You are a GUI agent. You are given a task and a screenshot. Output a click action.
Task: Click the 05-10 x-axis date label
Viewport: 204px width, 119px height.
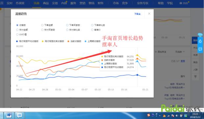click(x=98, y=90)
